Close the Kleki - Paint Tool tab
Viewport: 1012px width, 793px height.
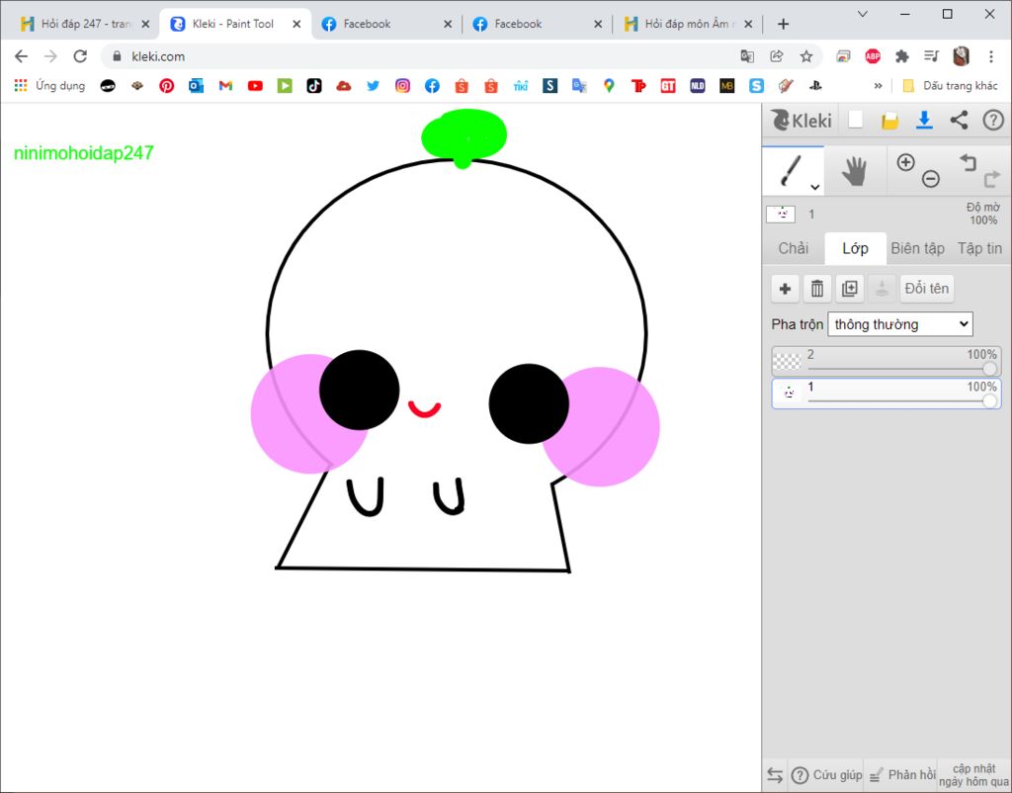coord(296,24)
